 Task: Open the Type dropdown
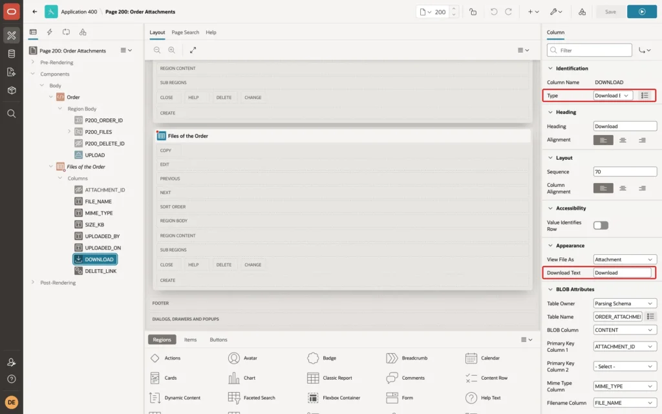613,96
